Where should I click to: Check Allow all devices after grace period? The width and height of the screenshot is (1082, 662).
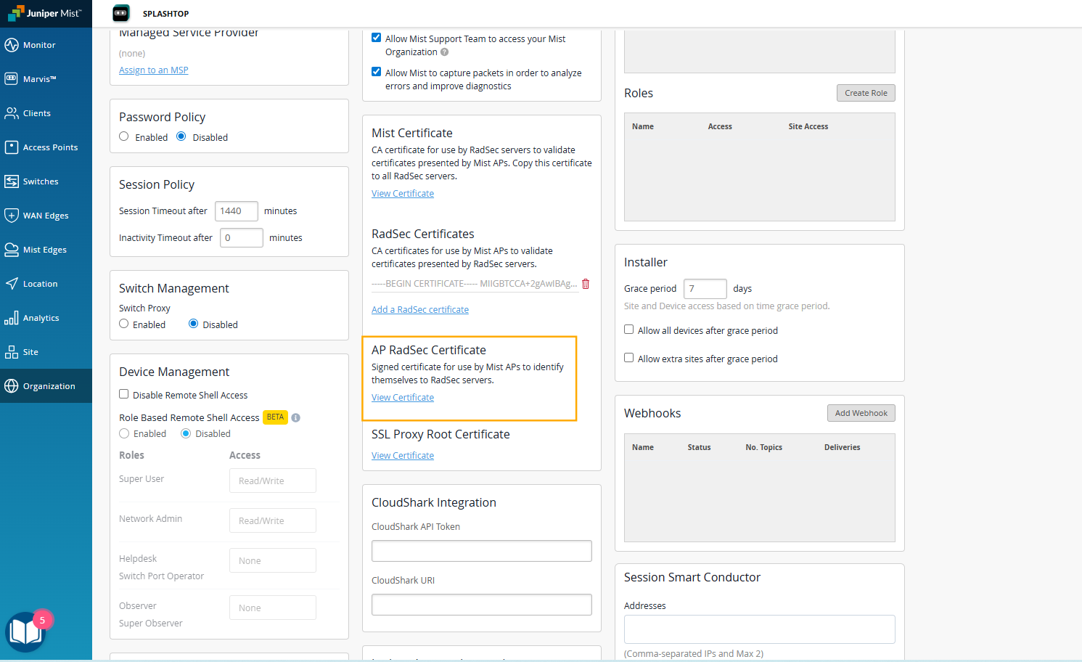[x=629, y=330]
